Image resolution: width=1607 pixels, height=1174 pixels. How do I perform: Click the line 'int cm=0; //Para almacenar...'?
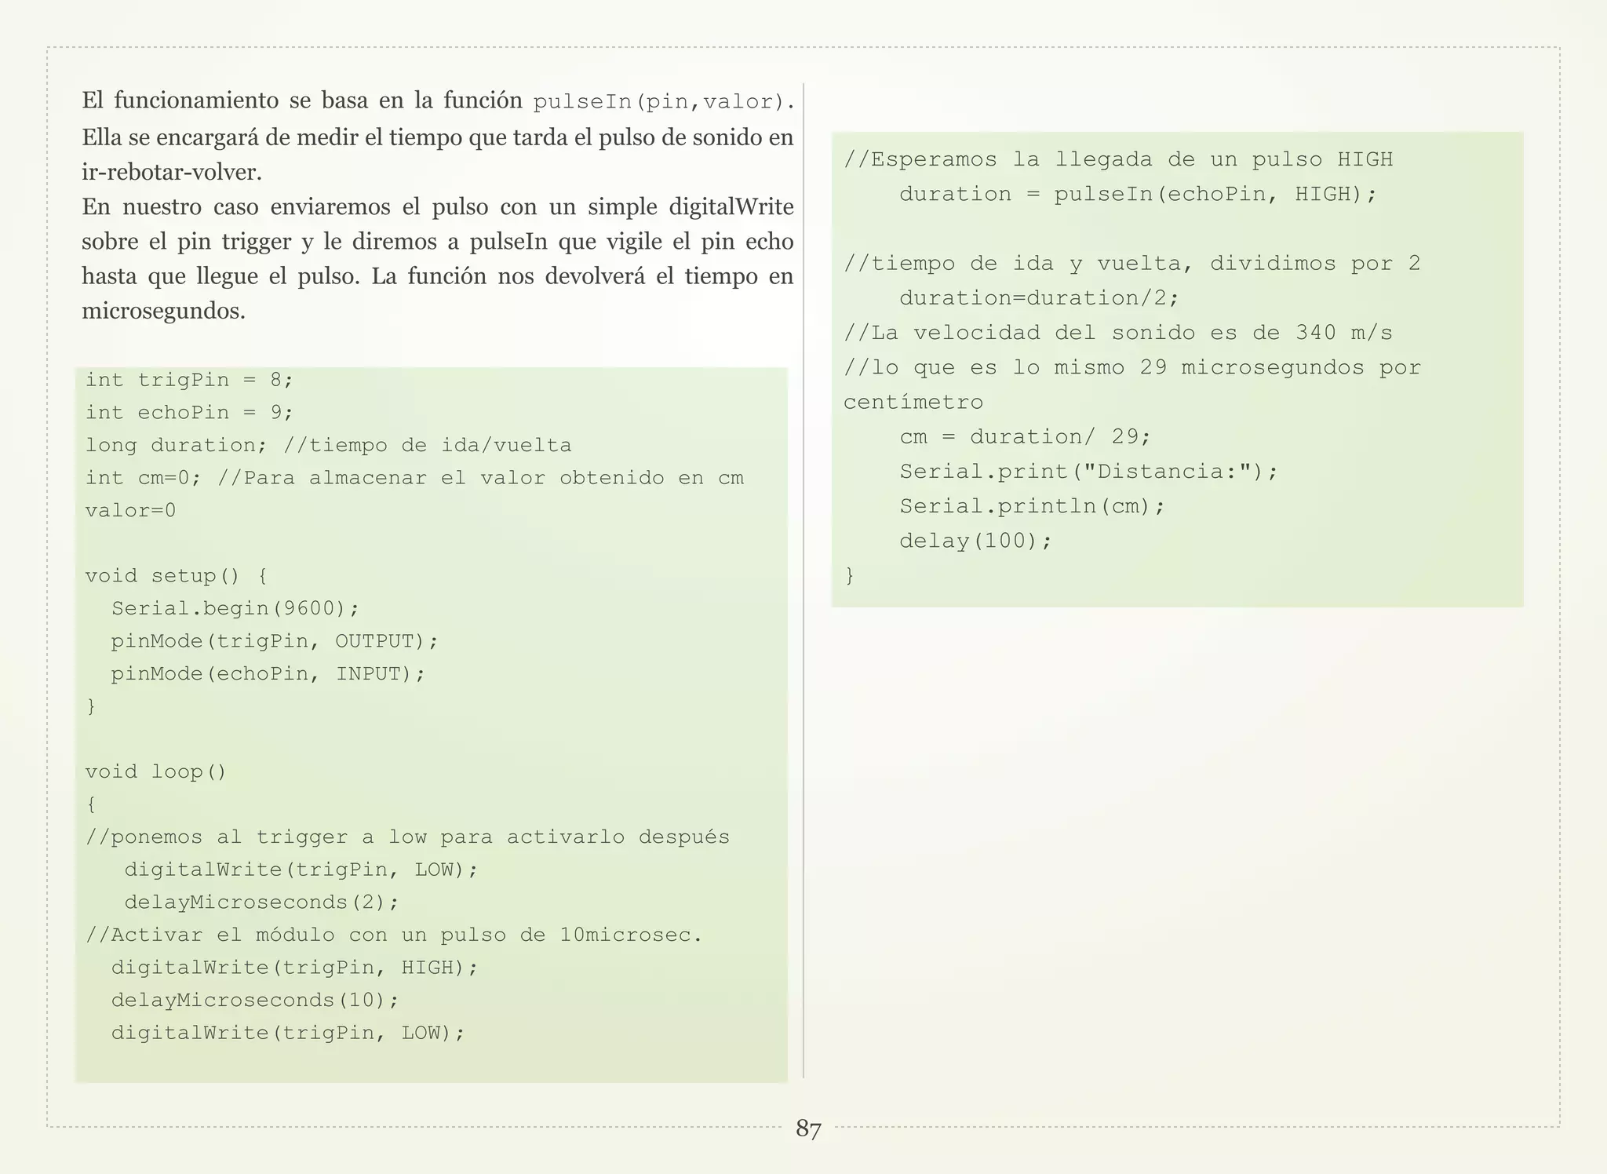click(414, 478)
